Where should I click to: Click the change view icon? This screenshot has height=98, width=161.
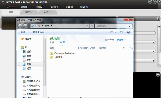pos(112,32)
